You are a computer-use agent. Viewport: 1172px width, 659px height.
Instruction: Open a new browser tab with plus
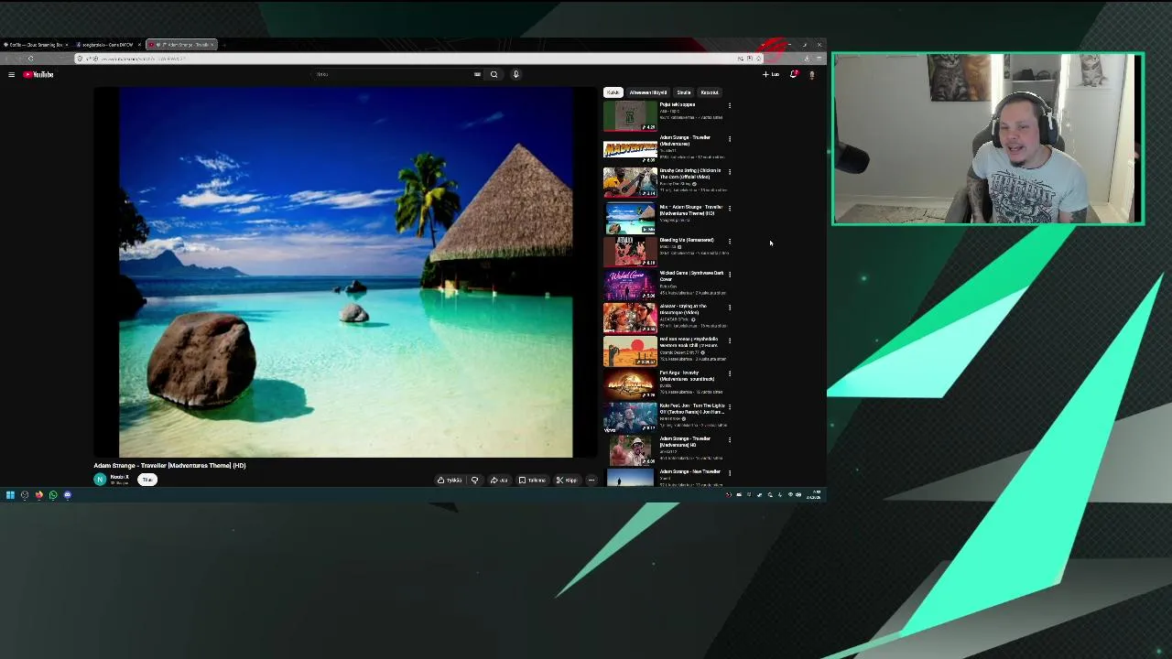pos(223,45)
